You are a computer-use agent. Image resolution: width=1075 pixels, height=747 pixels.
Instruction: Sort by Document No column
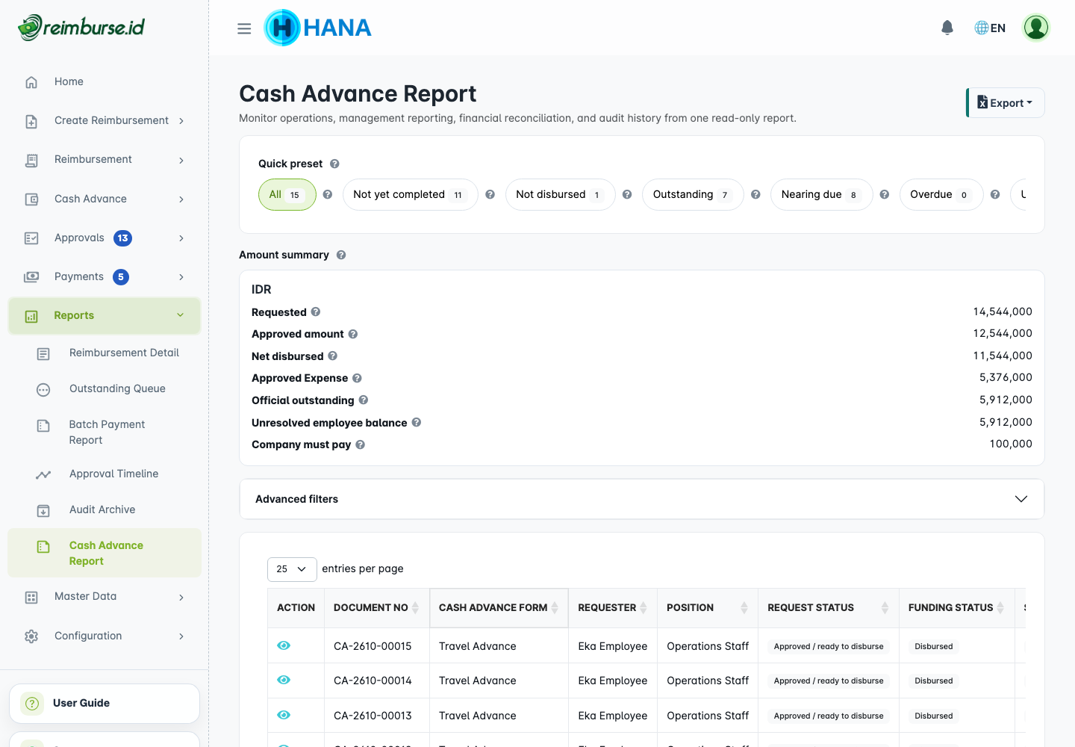(x=376, y=608)
